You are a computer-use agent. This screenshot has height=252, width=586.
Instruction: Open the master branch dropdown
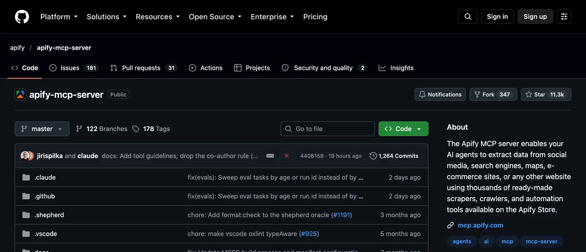point(42,129)
